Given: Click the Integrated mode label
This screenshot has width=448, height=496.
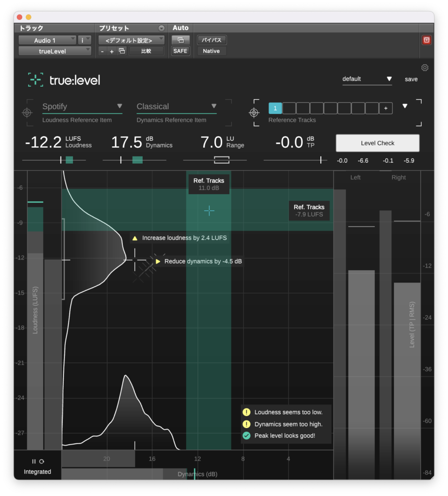Looking at the screenshot, I should (37, 472).
